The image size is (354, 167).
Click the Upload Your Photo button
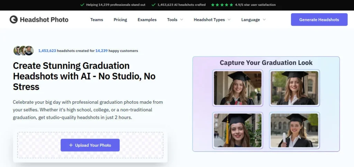[90, 145]
